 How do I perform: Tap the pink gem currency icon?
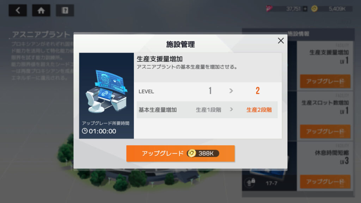click(269, 9)
